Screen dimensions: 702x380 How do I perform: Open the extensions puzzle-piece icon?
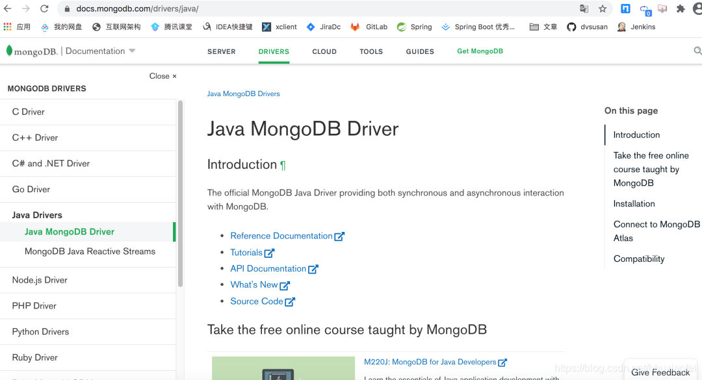(681, 8)
